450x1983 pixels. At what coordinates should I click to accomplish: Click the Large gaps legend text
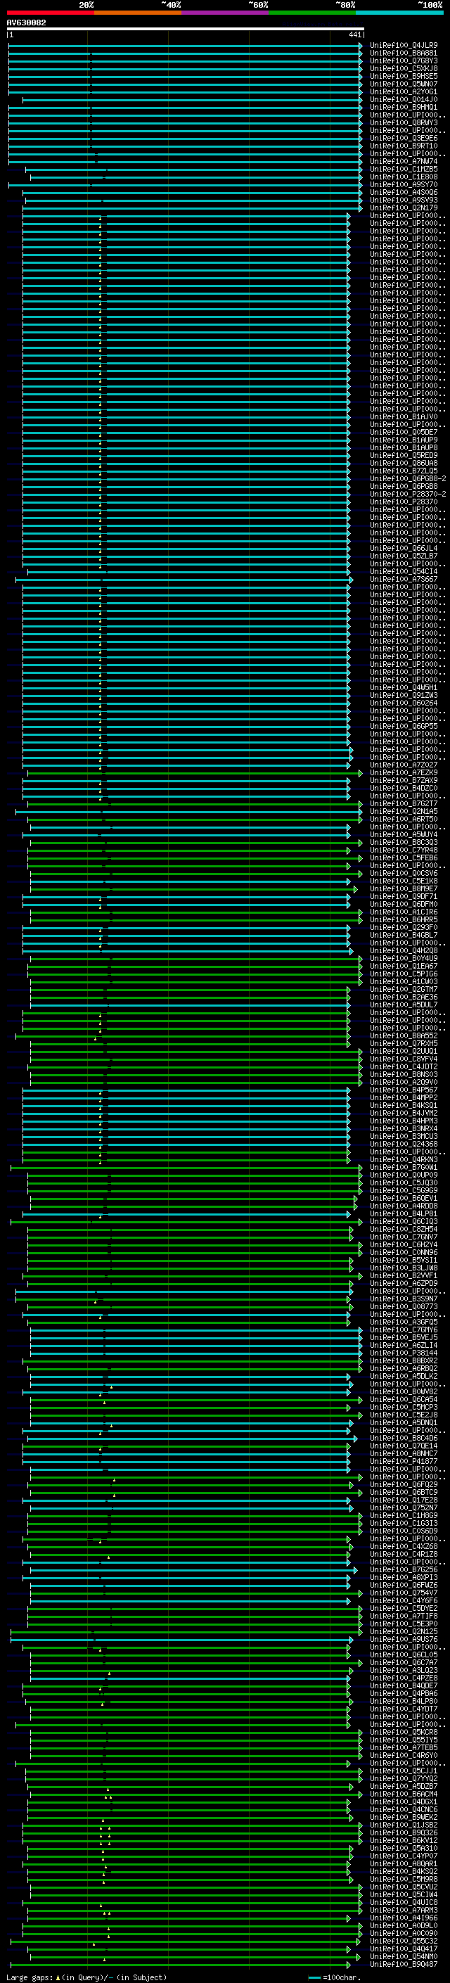[x=86, y=1977]
